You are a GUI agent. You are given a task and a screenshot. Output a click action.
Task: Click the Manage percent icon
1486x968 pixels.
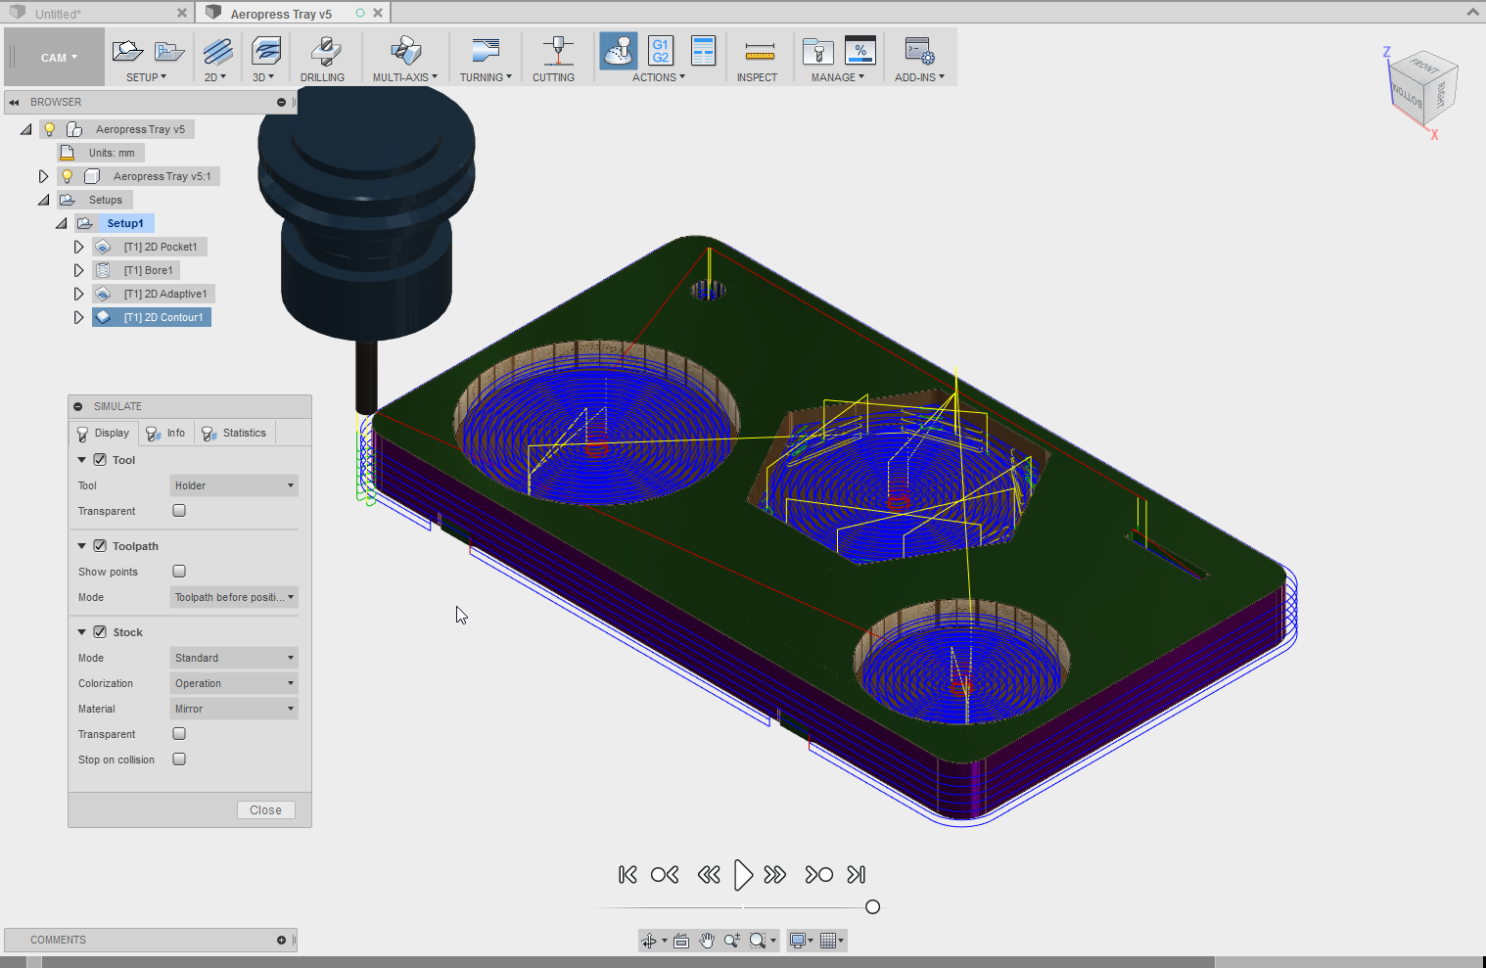(x=859, y=51)
